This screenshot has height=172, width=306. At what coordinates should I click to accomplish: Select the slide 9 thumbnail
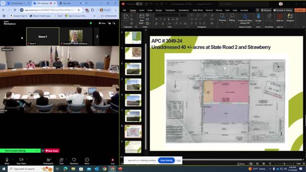click(x=133, y=147)
